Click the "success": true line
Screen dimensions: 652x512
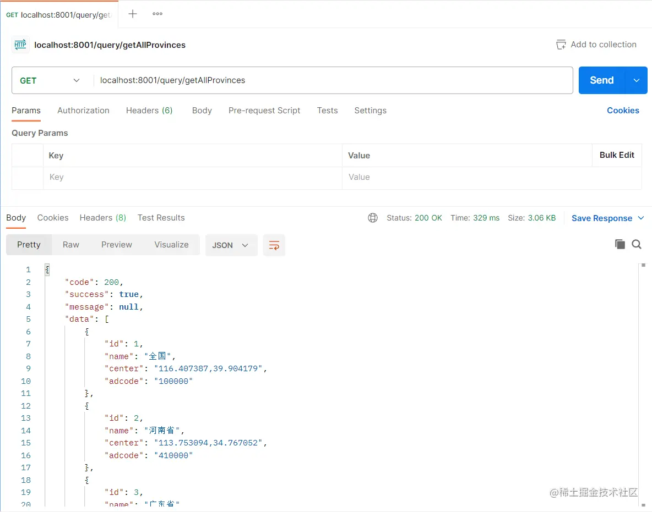click(x=104, y=294)
